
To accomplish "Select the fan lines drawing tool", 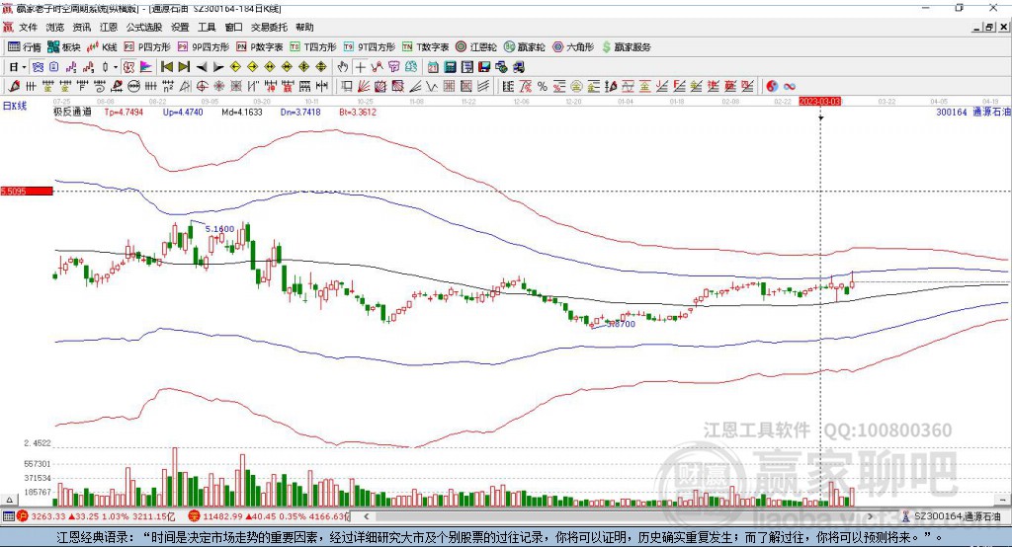I will point(364,87).
